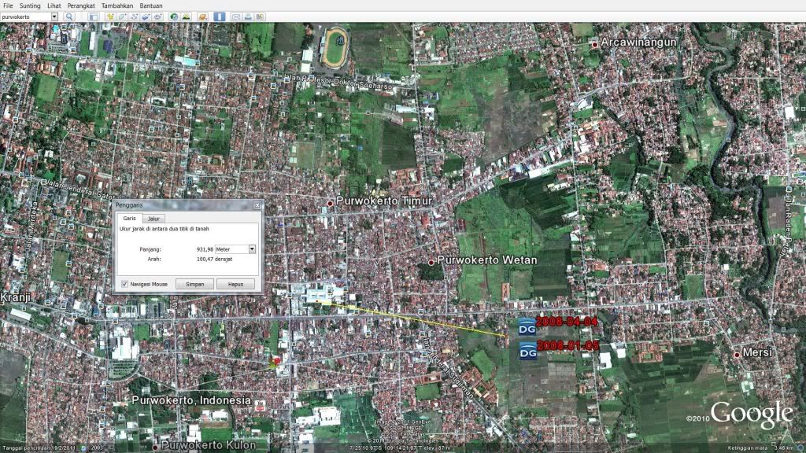
Task: Switch to the Jalur tab
Action: tap(153, 219)
